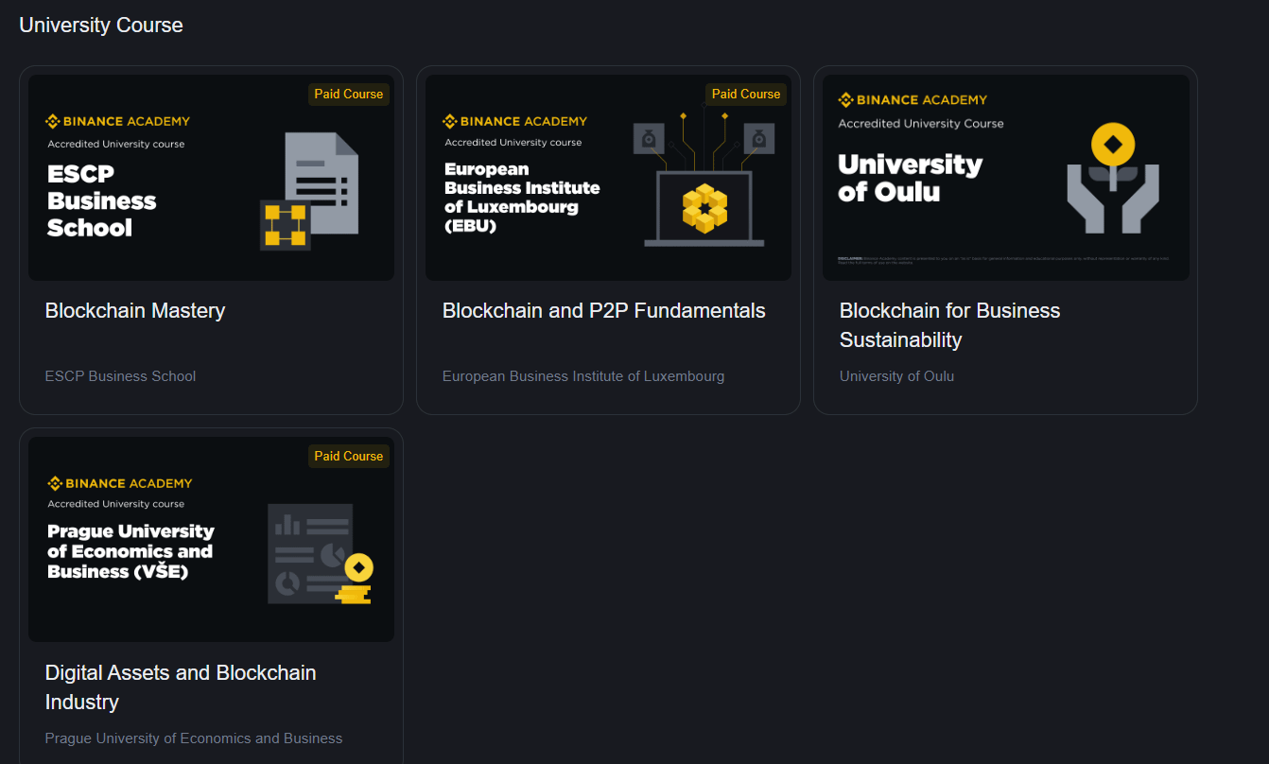The height and width of the screenshot is (764, 1269).
Task: Click European Business Institute of Luxembourg subtitle
Action: pyautogui.click(x=583, y=376)
